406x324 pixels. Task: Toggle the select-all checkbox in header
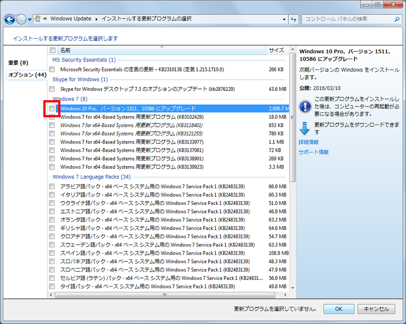(x=53, y=50)
